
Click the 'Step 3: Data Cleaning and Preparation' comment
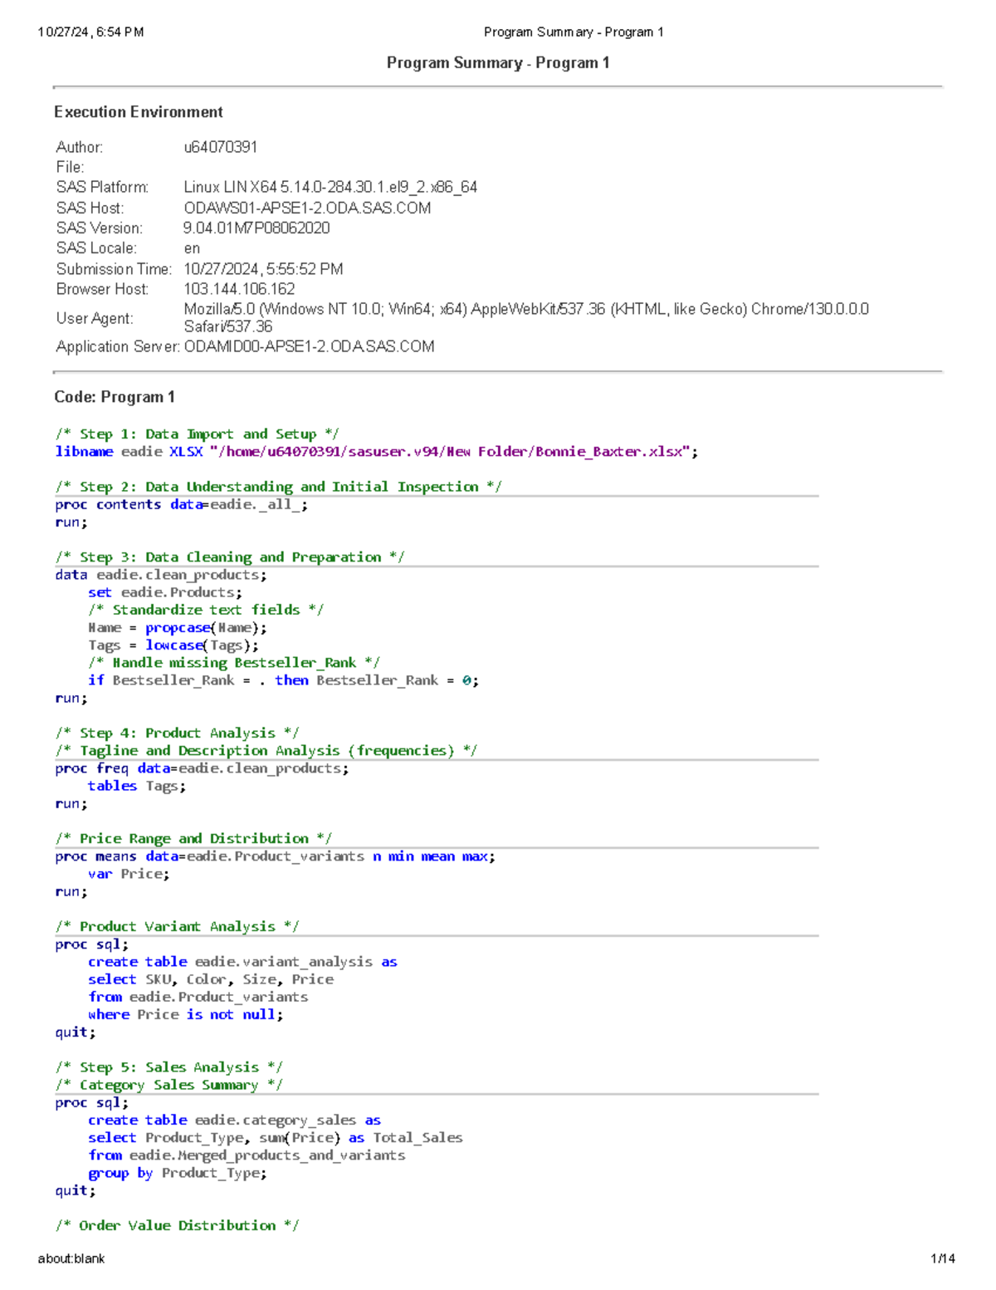(x=230, y=557)
